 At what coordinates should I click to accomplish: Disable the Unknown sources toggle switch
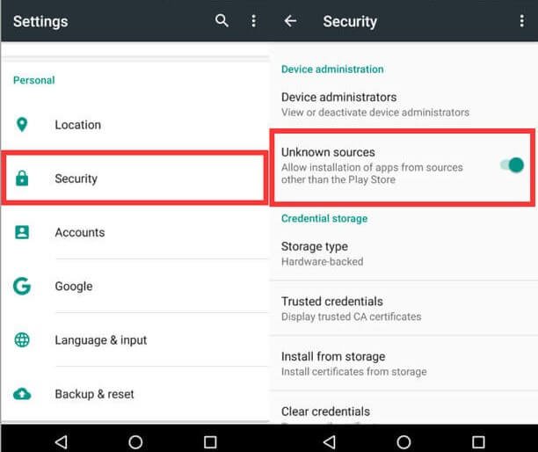512,165
